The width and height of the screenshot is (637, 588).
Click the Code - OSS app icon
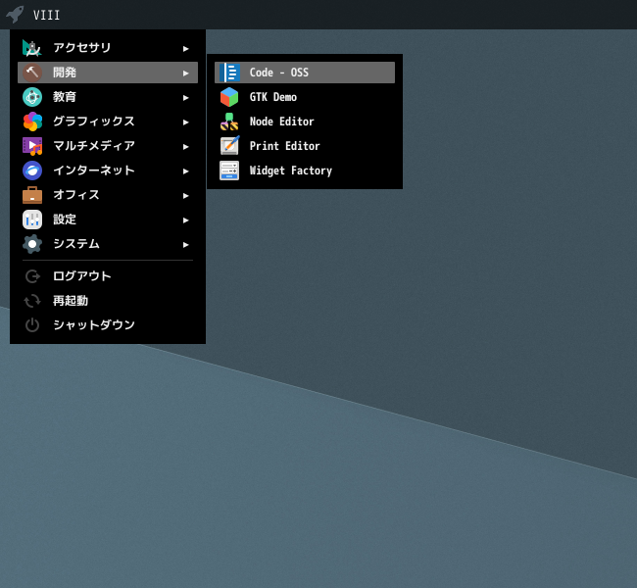229,73
